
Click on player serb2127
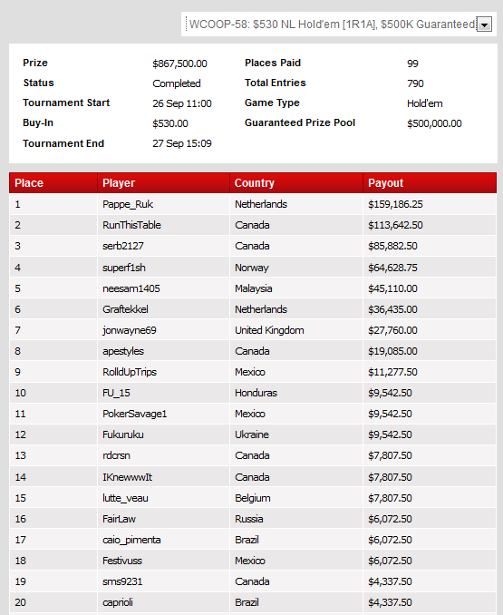click(x=123, y=246)
